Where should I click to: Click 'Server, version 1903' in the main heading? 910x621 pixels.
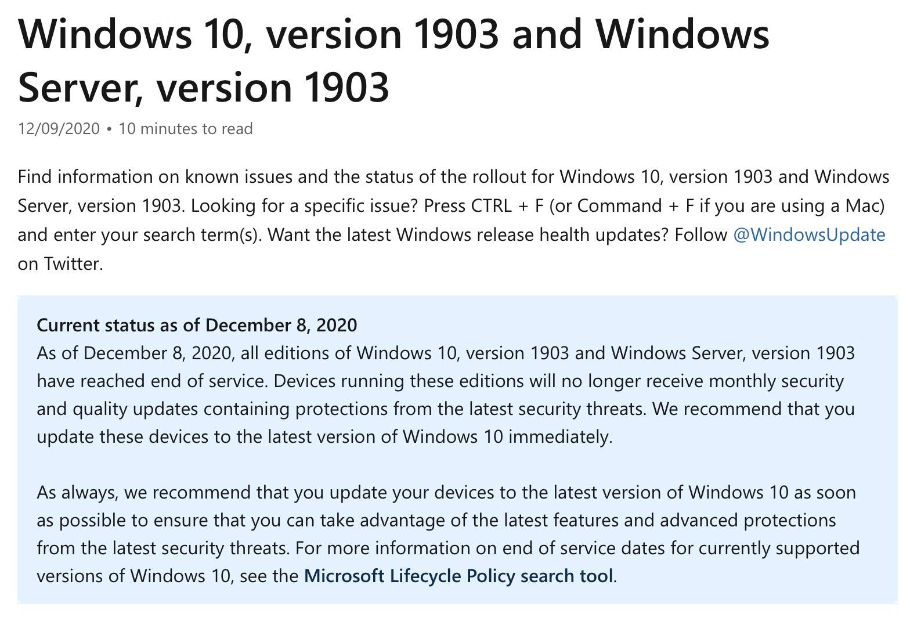(203, 87)
